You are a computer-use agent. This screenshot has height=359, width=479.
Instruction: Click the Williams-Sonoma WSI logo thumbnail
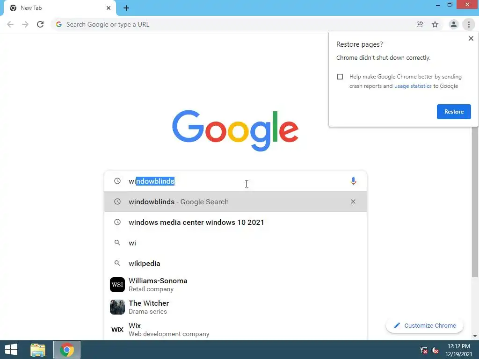click(x=117, y=285)
